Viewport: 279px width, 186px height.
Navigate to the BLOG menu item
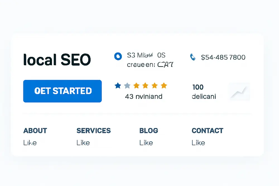point(148,131)
